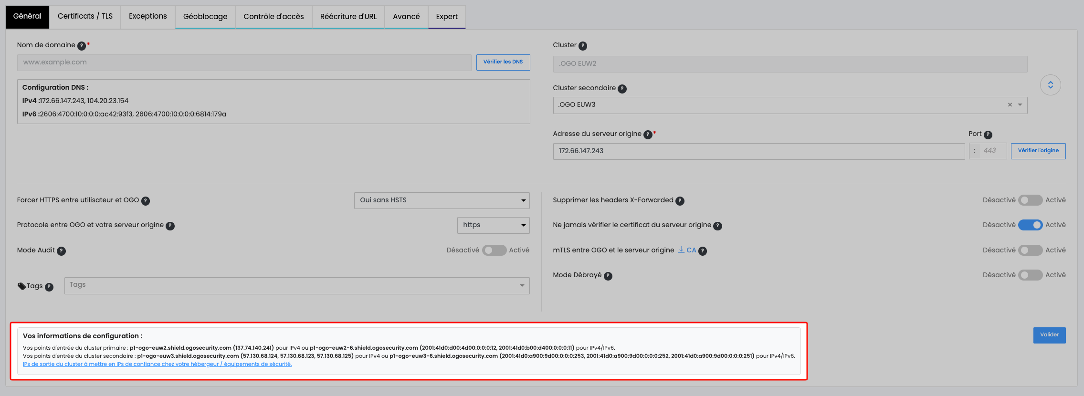Image resolution: width=1084 pixels, height=396 pixels.
Task: Open the Contrôle d'accès tab
Action: [274, 17]
